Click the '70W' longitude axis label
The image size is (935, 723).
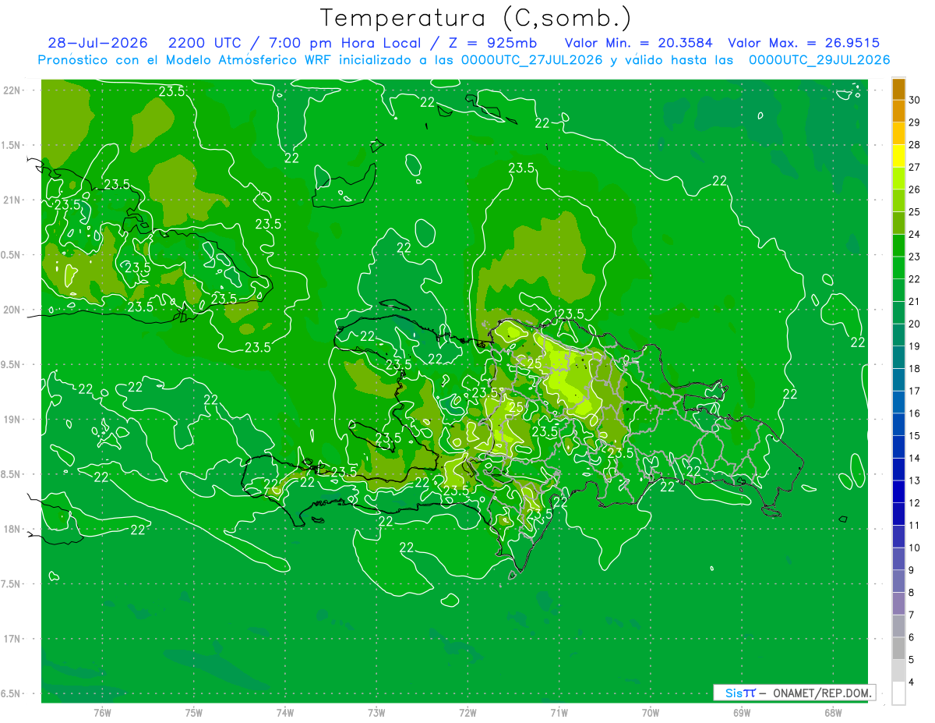click(651, 713)
